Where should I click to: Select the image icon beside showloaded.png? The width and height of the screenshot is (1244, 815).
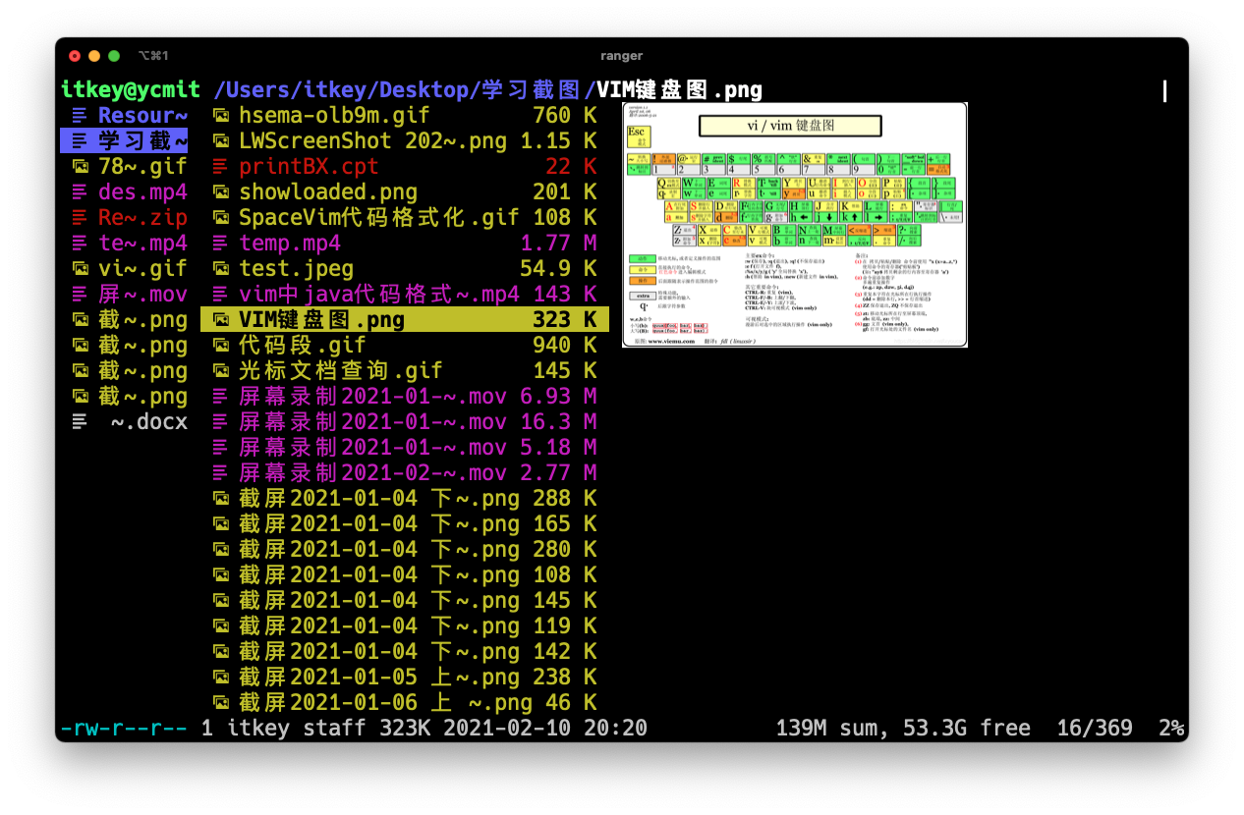(x=220, y=192)
